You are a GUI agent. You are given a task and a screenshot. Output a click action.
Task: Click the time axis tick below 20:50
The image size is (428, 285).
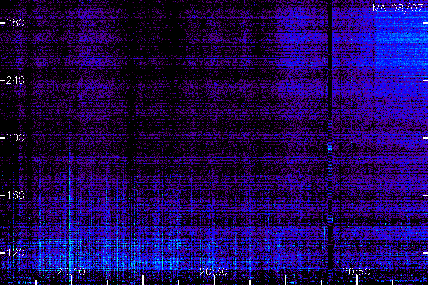coord(357,280)
